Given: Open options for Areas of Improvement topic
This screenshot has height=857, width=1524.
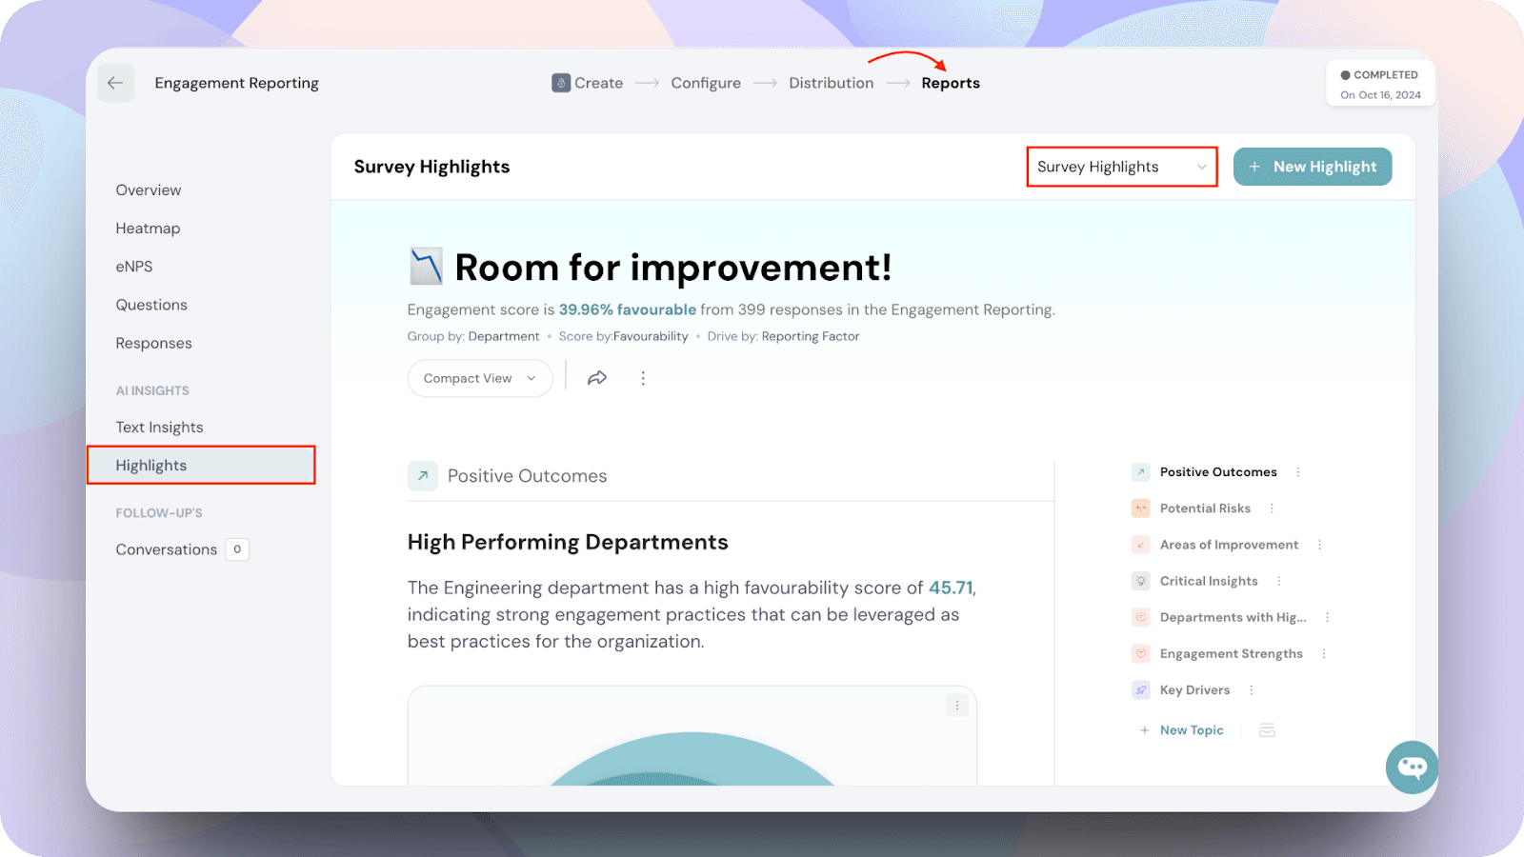Looking at the screenshot, I should pos(1319,545).
